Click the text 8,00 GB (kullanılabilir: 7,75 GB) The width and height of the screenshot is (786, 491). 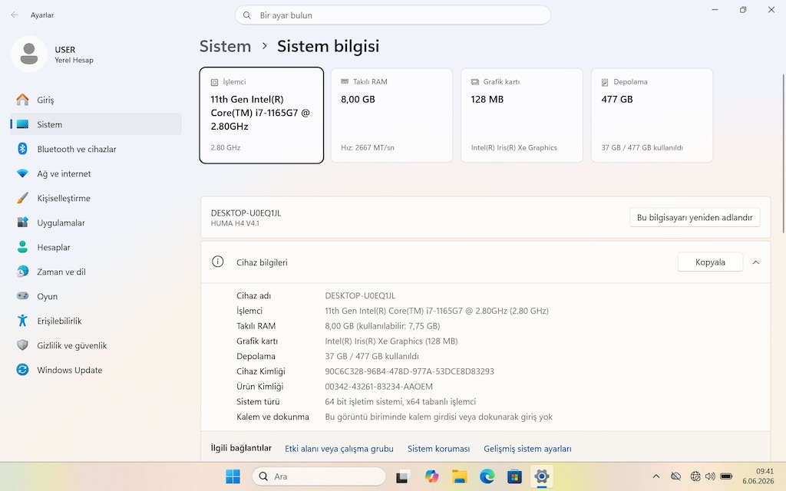[x=382, y=325]
